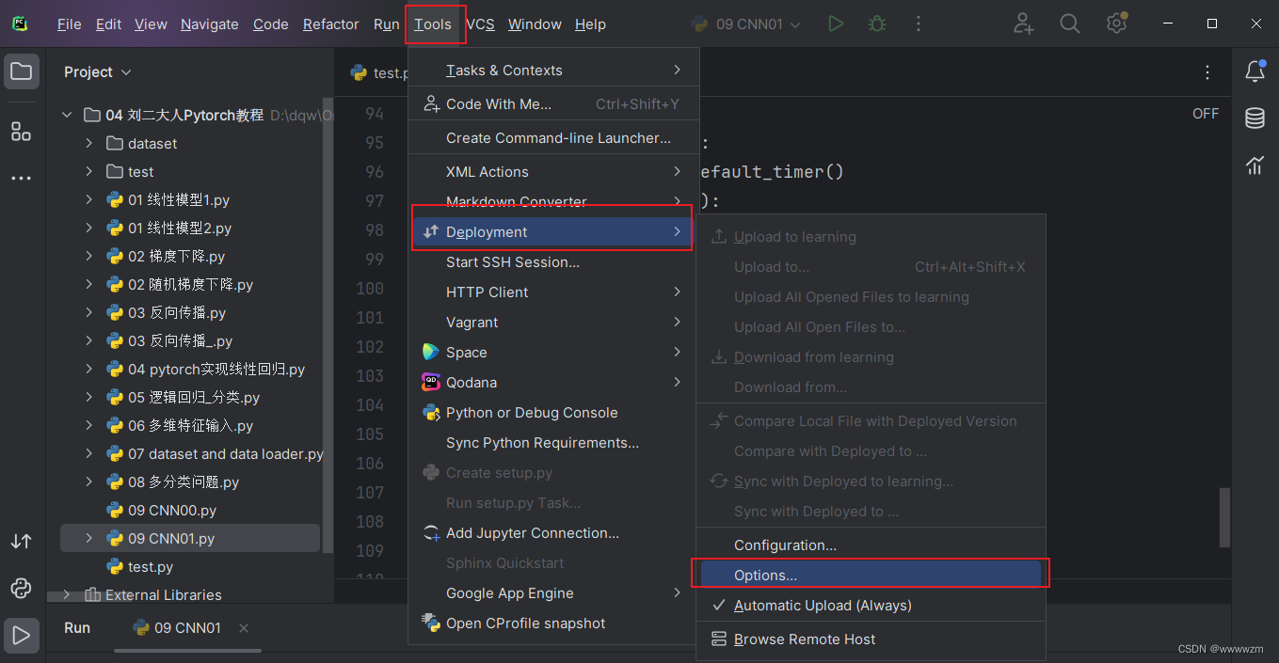Select 07 dataset and data loader.py file

[x=215, y=454]
